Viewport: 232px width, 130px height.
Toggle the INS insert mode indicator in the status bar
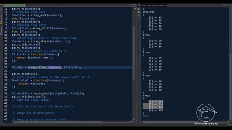[x=229, y=125]
